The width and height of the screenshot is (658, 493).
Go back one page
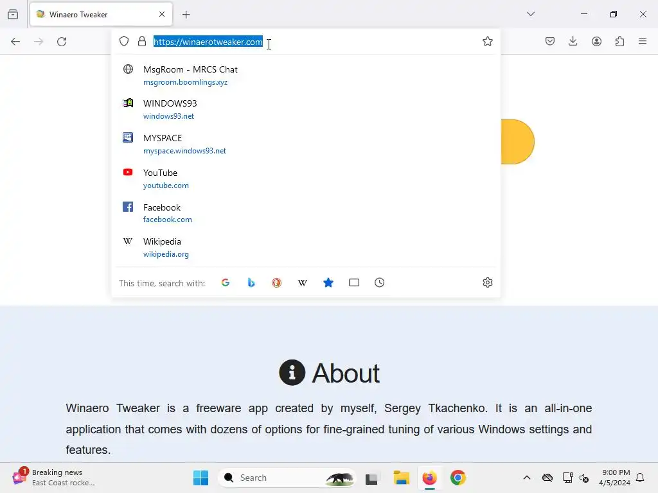coord(15,42)
